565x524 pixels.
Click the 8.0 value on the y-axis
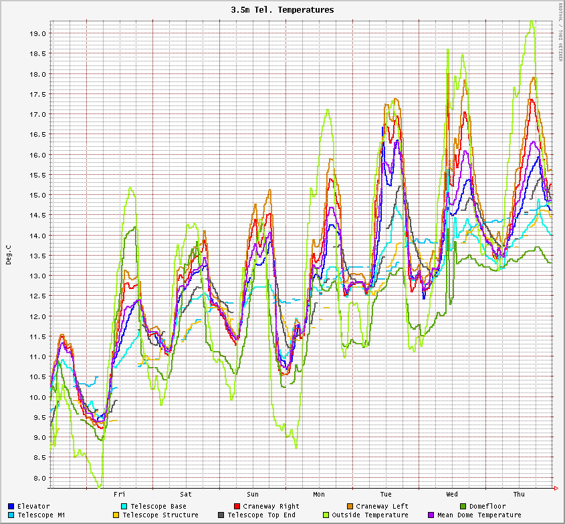click(40, 478)
